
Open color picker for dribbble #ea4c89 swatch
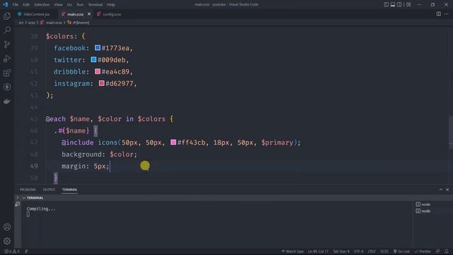click(x=98, y=72)
